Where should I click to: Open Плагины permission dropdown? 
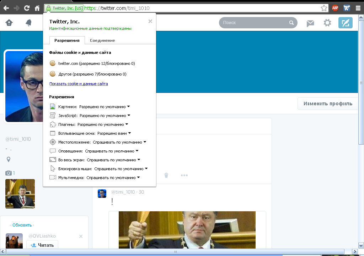(127, 124)
